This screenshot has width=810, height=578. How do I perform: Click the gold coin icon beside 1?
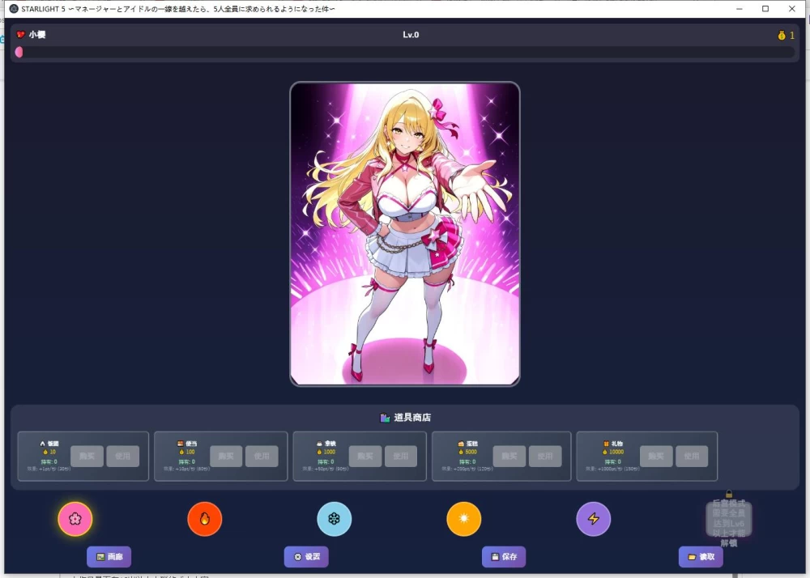782,35
